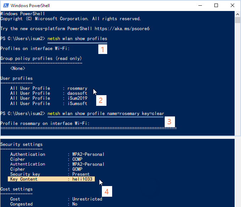
Task: Click the 'Present' security key value
Action: click(81, 174)
